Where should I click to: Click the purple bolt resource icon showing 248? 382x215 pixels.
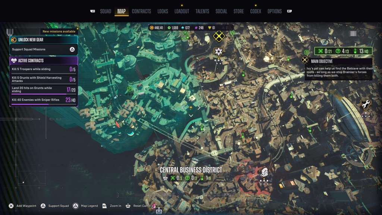pyautogui.click(x=196, y=28)
